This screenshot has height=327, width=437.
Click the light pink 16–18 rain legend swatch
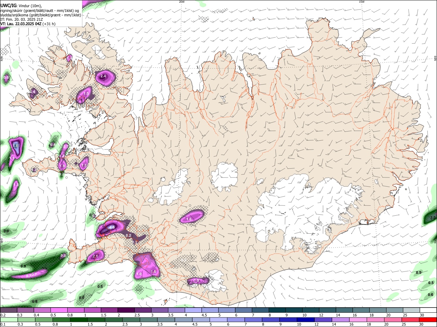click(x=357, y=320)
